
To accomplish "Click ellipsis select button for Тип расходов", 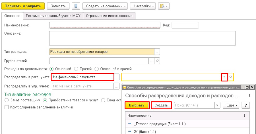I will [x=157, y=52].
